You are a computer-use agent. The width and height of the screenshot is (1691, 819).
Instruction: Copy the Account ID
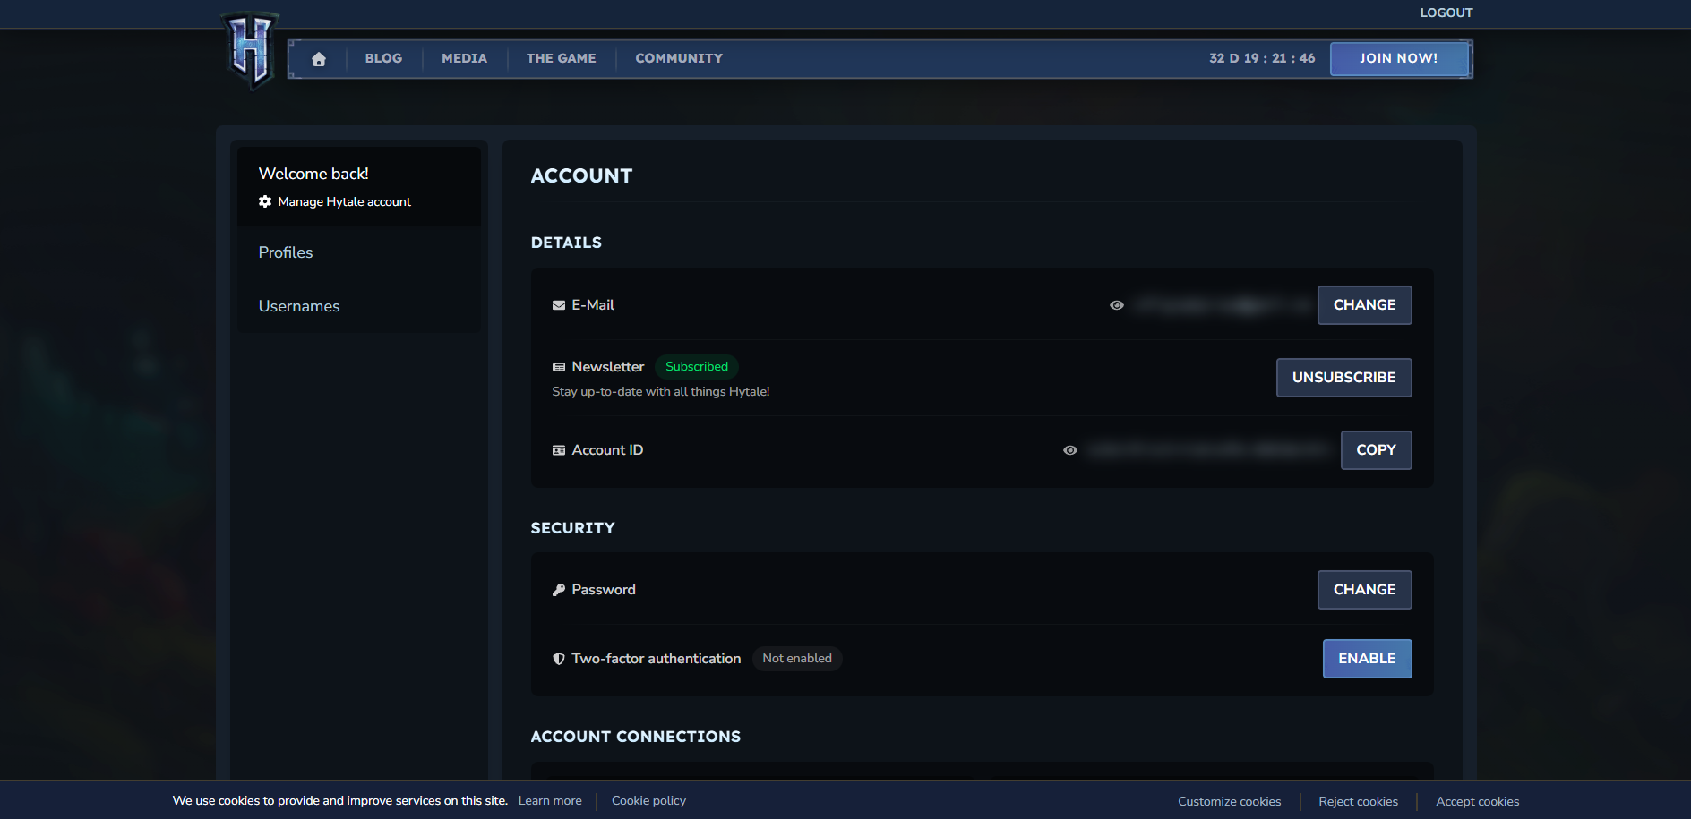tap(1375, 450)
